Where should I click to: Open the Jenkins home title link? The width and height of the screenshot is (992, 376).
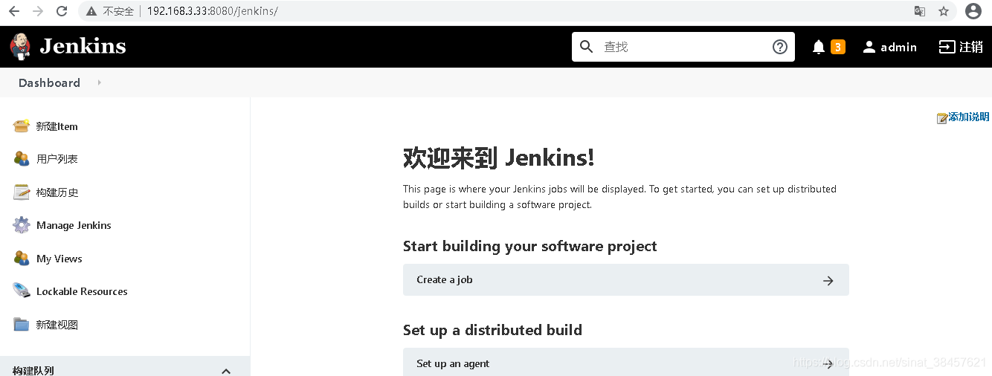83,47
